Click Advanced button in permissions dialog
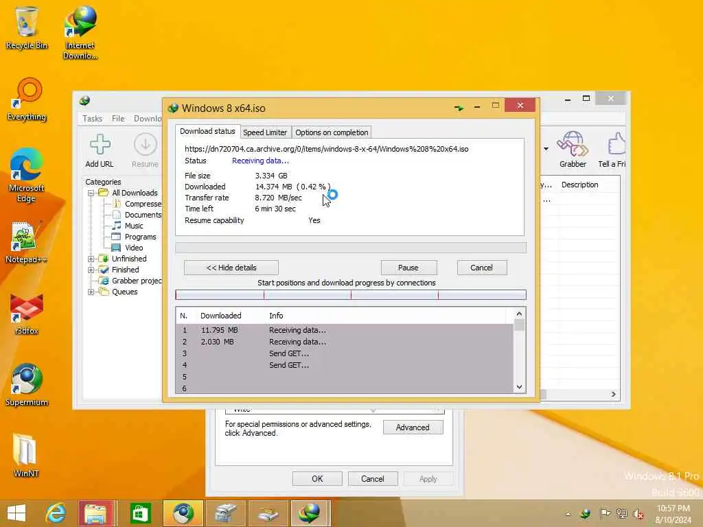Viewport: 703px width, 527px height. pos(413,428)
